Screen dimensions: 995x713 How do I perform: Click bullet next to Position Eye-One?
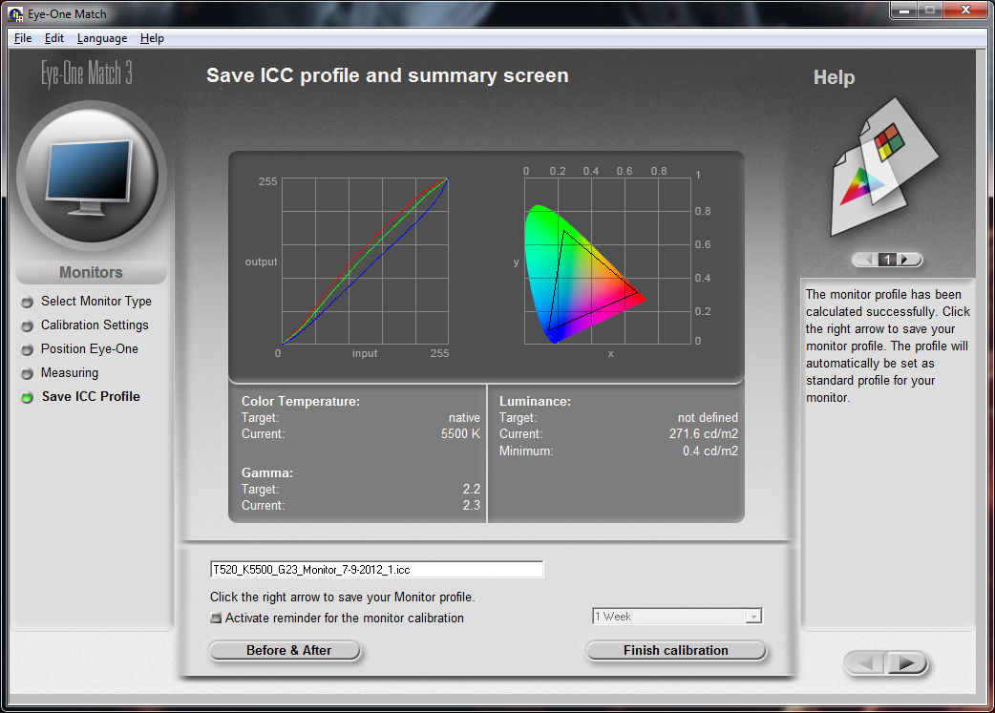pos(28,349)
